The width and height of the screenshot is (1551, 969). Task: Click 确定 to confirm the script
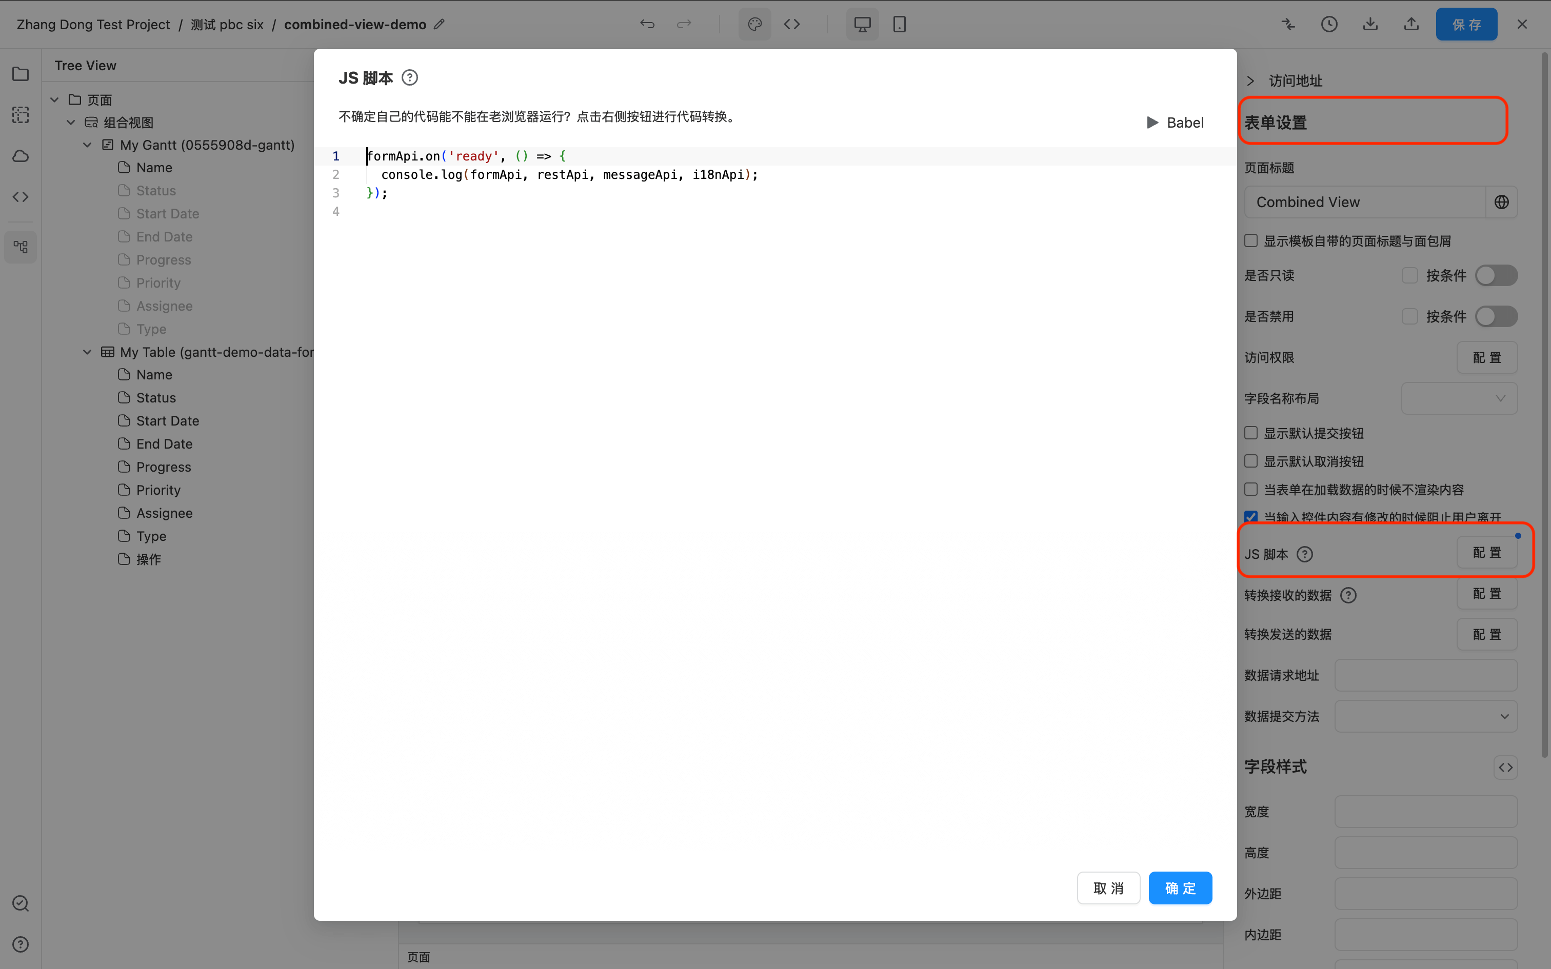pos(1181,888)
